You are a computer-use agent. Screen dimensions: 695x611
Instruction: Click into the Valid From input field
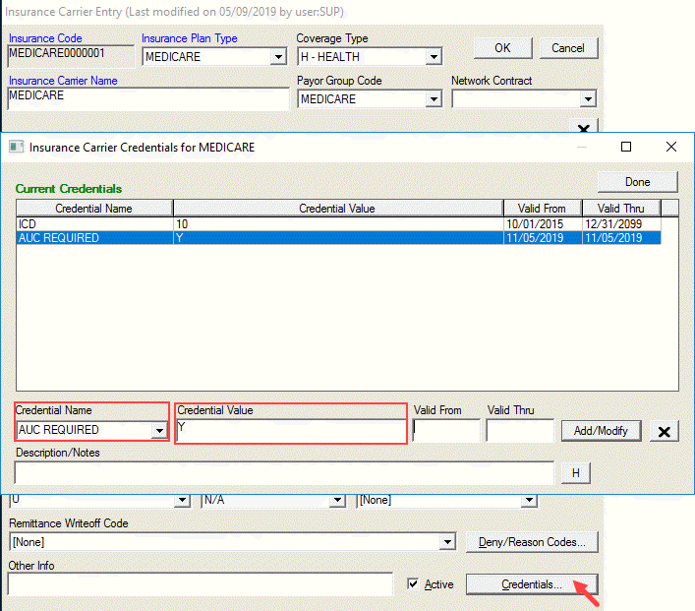[x=446, y=431]
